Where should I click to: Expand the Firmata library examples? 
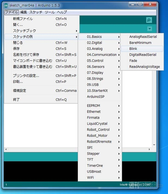100,118
